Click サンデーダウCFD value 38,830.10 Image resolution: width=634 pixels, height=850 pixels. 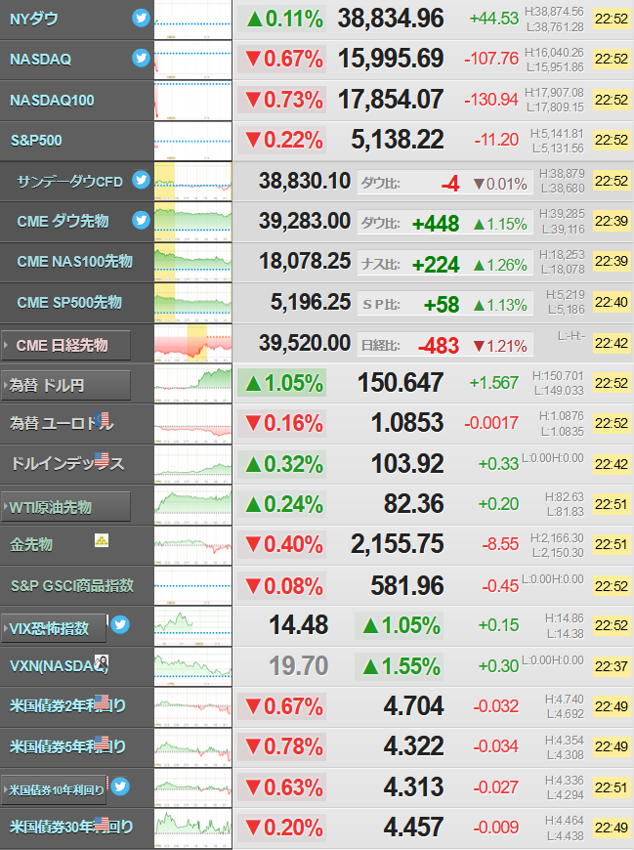(x=305, y=181)
